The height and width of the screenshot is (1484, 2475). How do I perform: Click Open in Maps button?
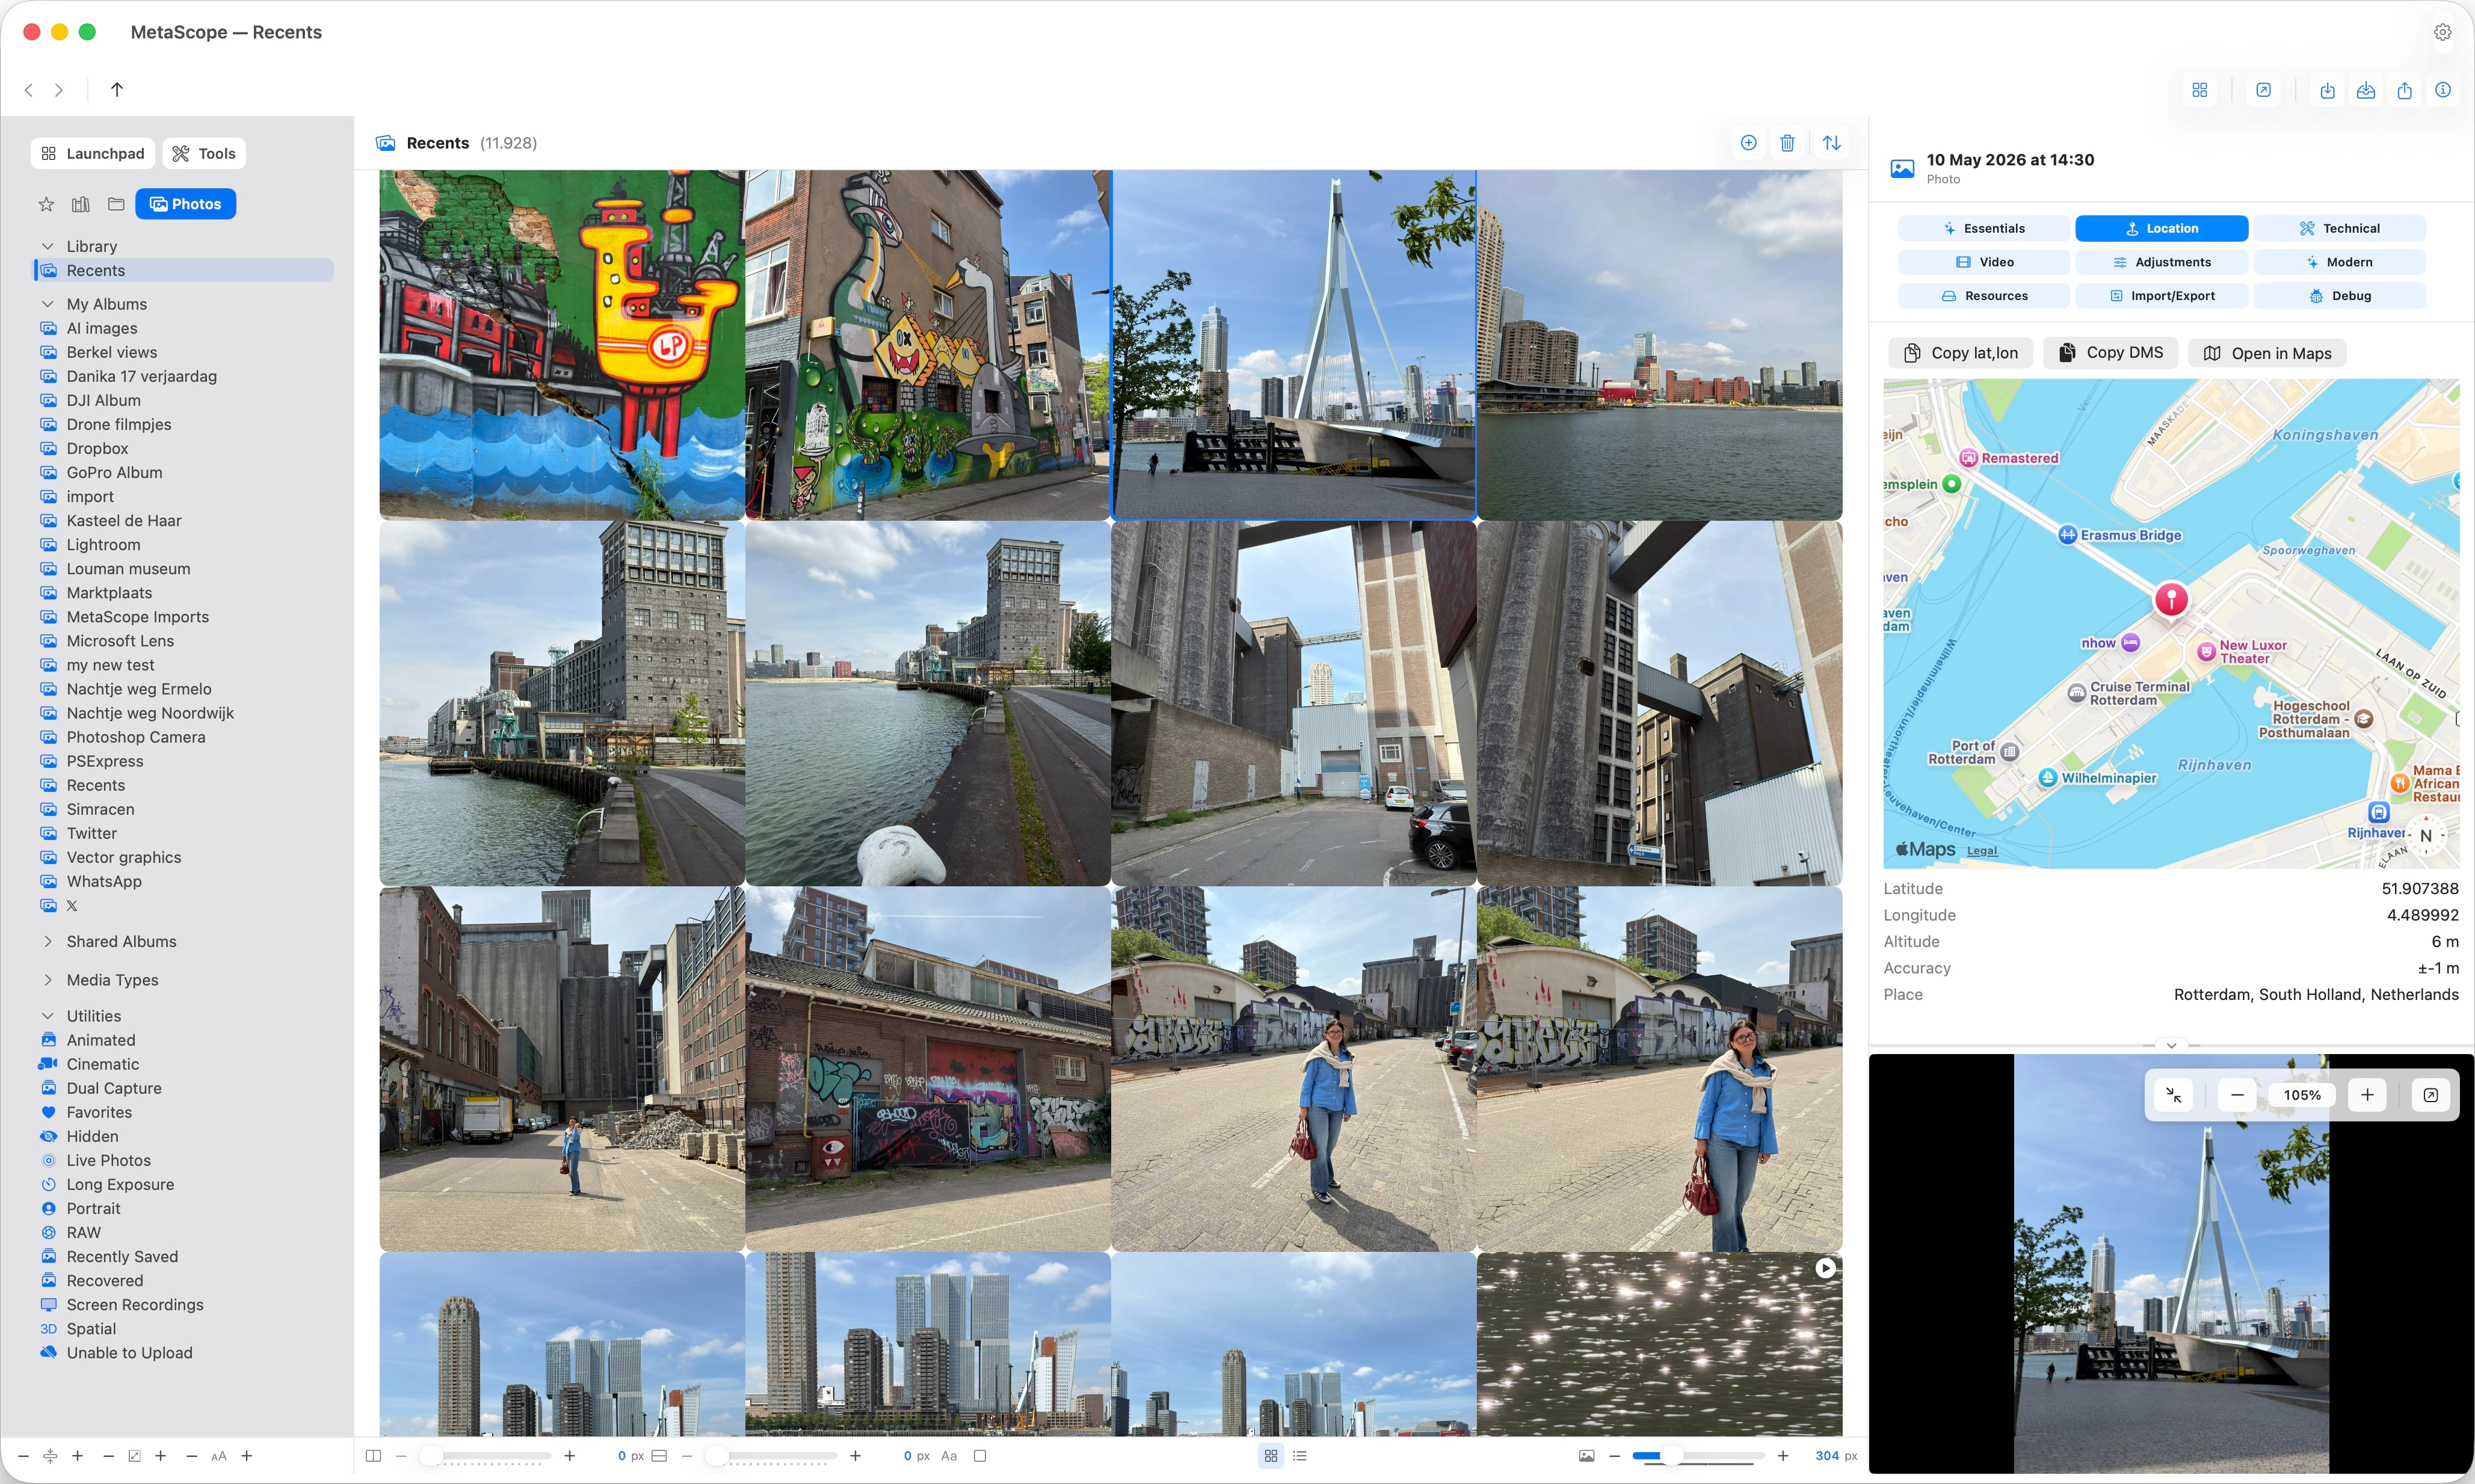pos(2267,353)
